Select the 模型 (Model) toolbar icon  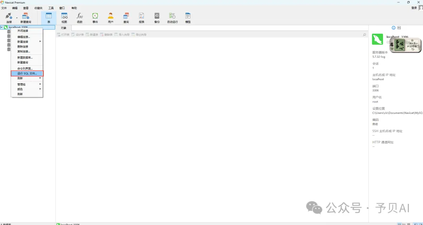pos(188,18)
